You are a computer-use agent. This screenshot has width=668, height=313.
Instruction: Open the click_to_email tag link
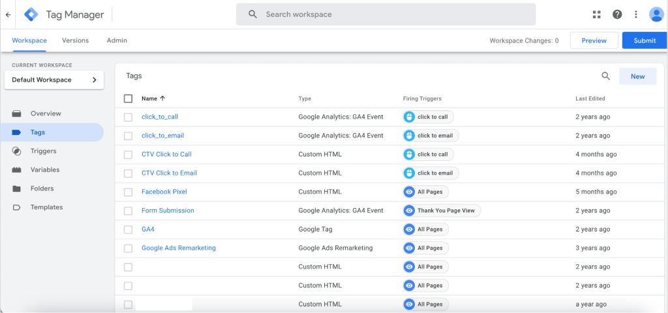[162, 136]
